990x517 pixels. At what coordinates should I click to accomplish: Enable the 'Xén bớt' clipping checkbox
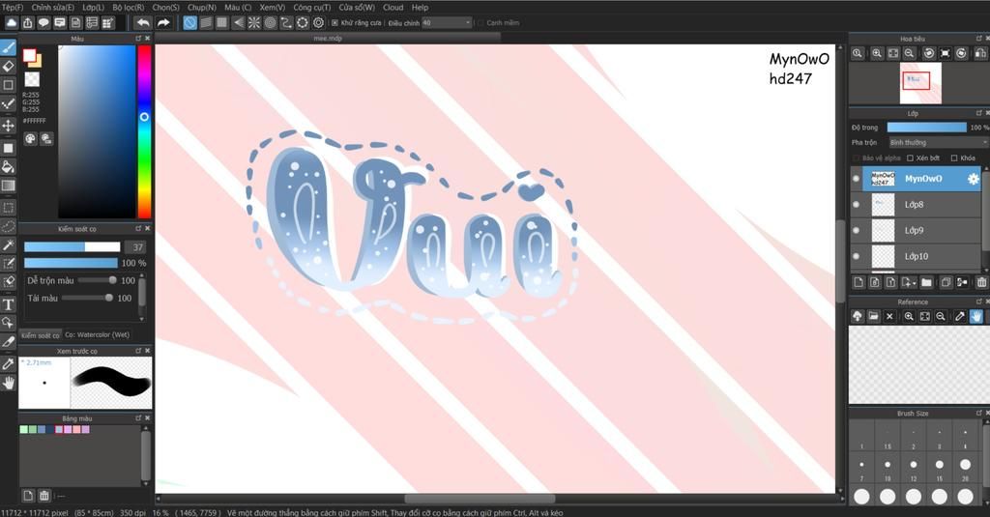910,158
